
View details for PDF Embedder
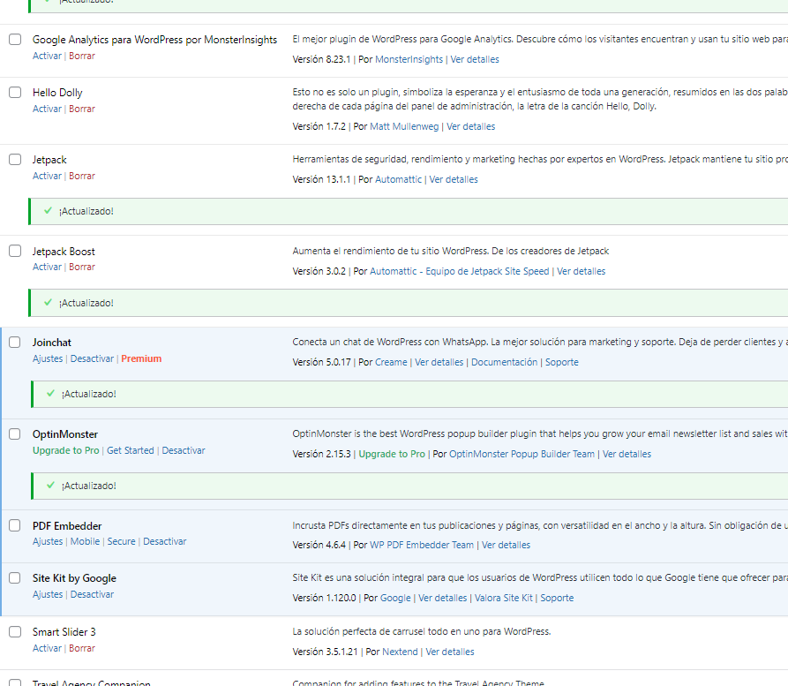[x=507, y=545]
